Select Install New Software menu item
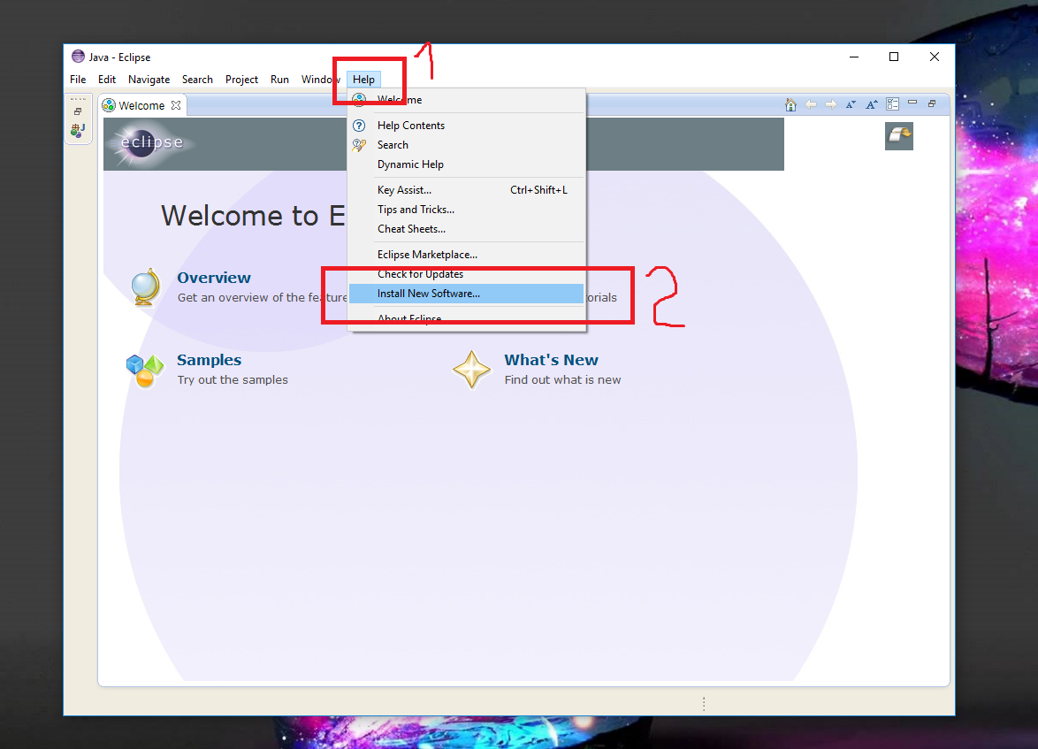Viewport: 1038px width, 749px height. coord(429,294)
